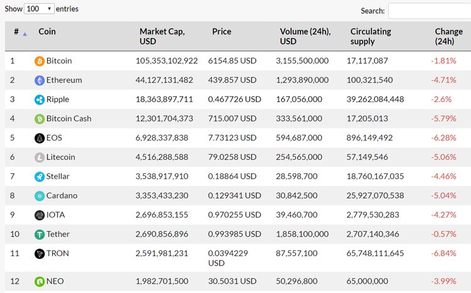
Task: Click the Litecoin grey coin icon
Action: [40, 157]
